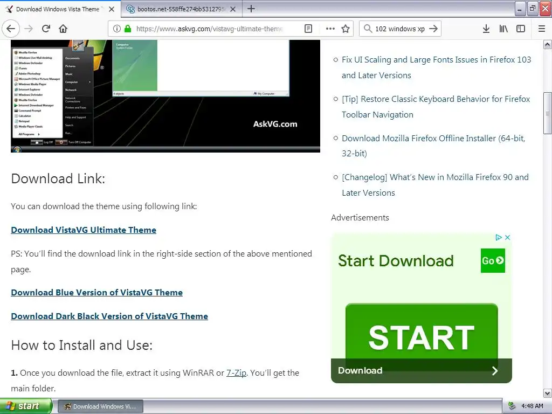Click the scrollbar down arrow
Image resolution: width=552 pixels, height=414 pixels.
(548, 393)
